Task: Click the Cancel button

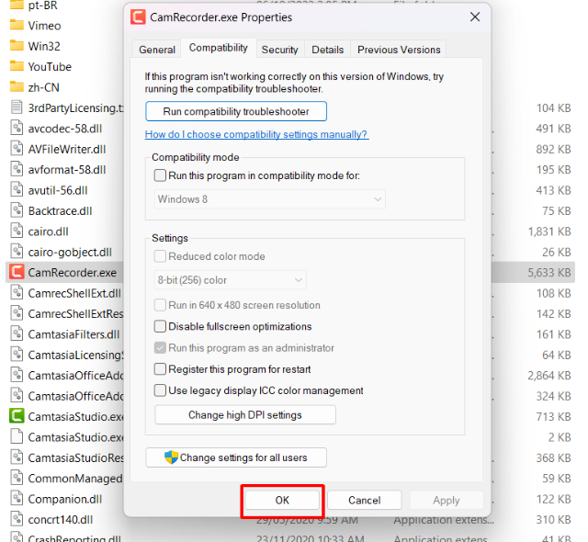Action: pos(364,500)
